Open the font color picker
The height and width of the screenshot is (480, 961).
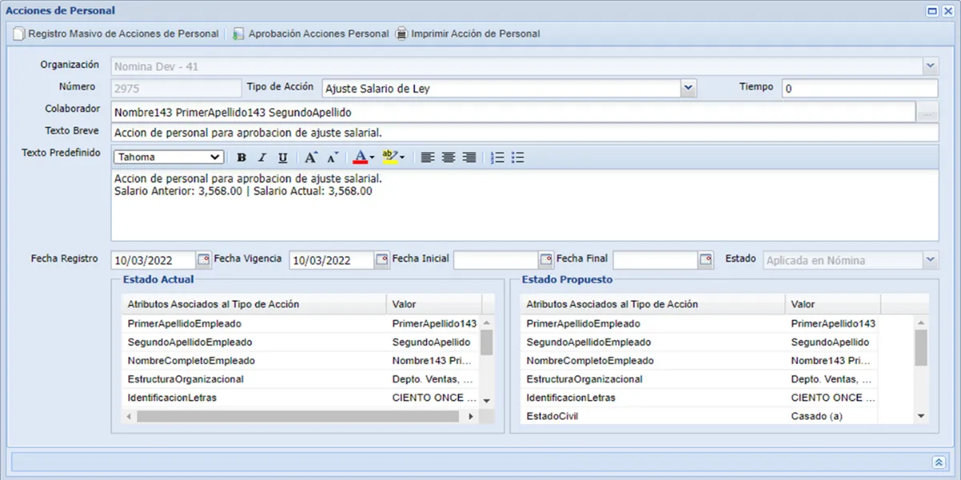pyautogui.click(x=364, y=158)
